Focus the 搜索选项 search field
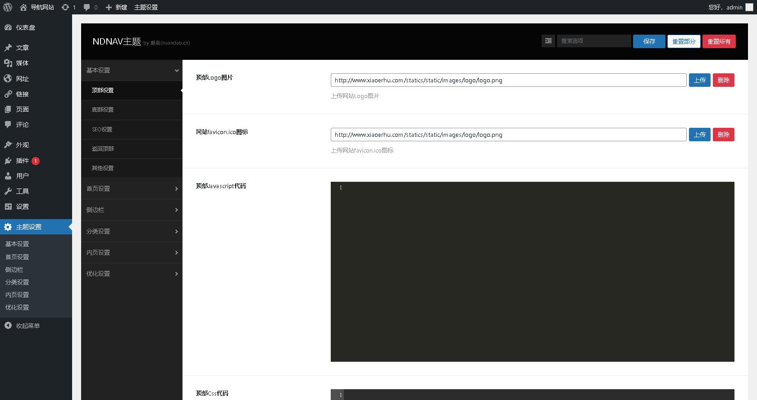Viewport: 757px width, 400px height. (x=594, y=41)
